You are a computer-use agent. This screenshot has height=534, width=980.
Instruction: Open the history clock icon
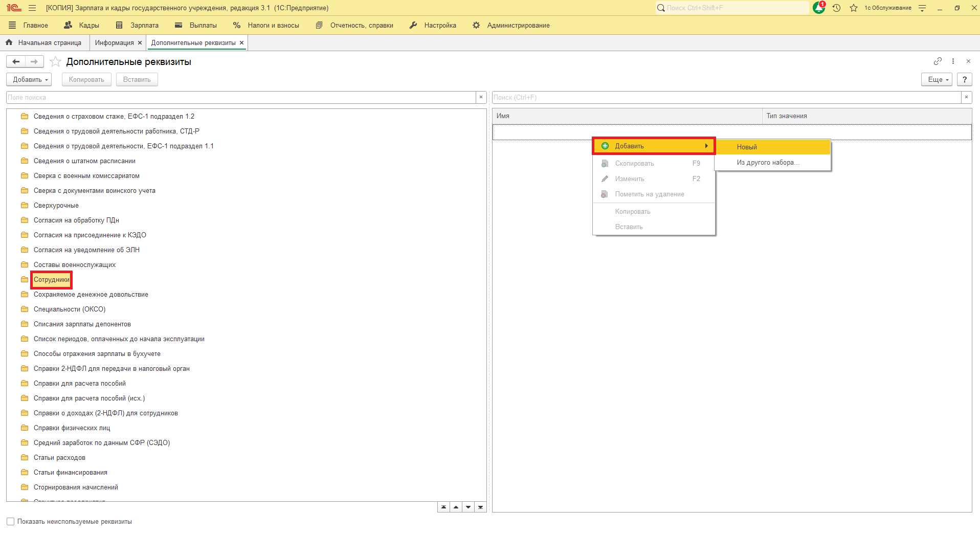tap(836, 8)
